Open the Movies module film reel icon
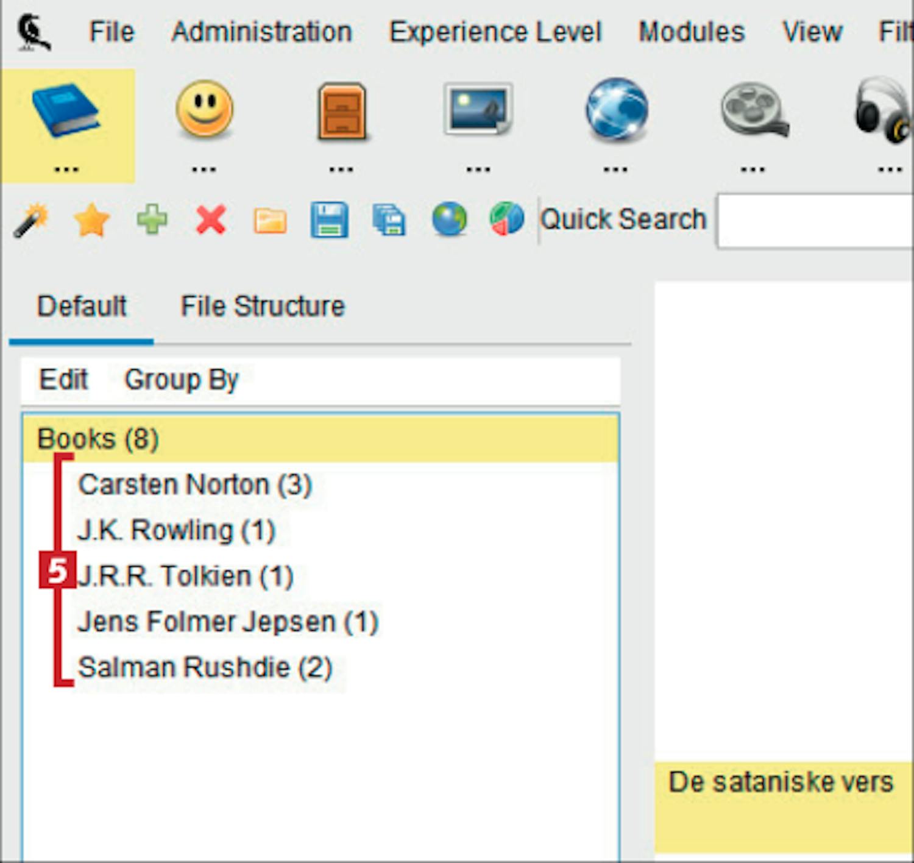Image resolution: width=914 pixels, height=863 pixels. [754, 110]
